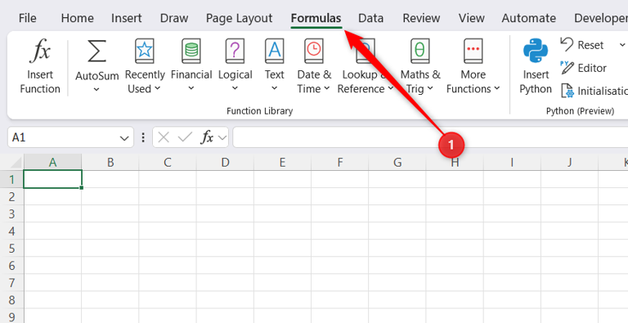Select column I header

tap(512, 162)
